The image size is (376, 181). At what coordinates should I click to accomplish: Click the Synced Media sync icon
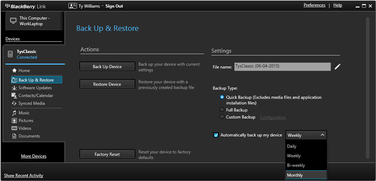click(15, 103)
